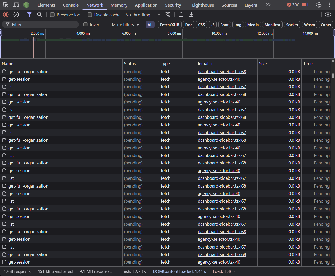Sort by the Initiator column header
Viewport: 335px width, 276px height.
(227, 64)
